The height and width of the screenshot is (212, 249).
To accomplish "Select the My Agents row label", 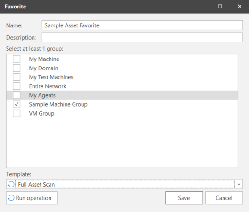I will click(x=42, y=95).
